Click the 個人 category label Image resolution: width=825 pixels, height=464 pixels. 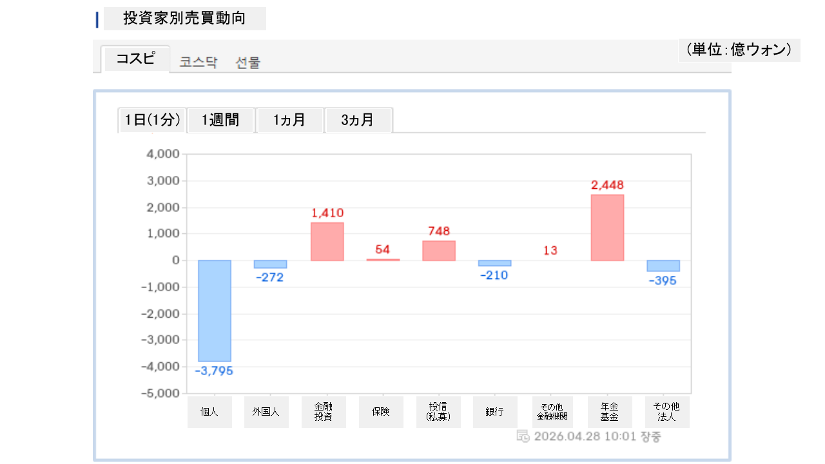point(209,412)
